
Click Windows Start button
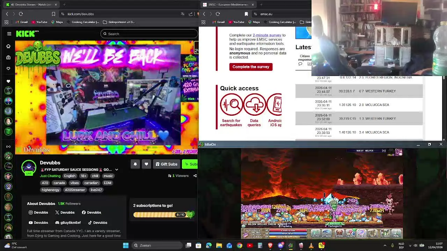coord(126,245)
